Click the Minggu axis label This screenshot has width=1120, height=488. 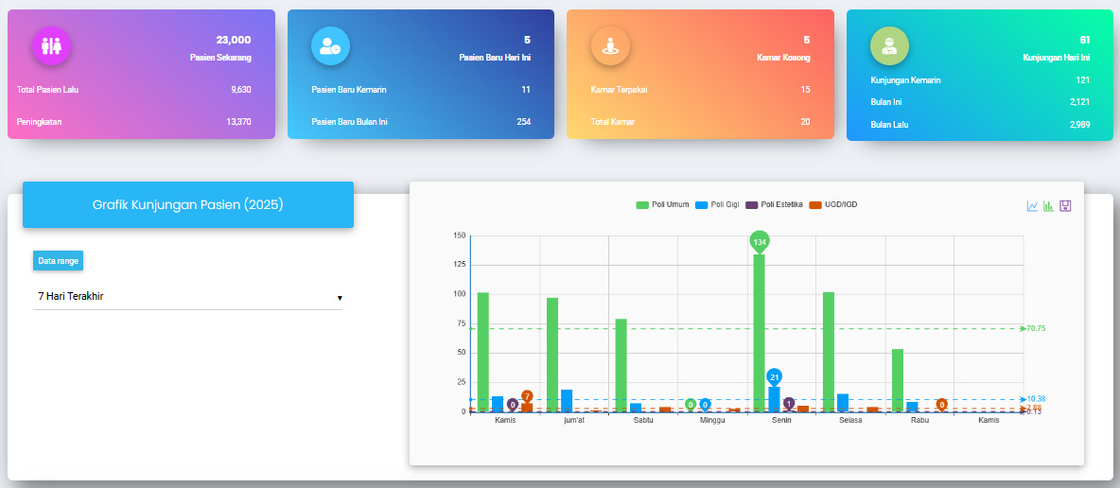click(x=712, y=420)
